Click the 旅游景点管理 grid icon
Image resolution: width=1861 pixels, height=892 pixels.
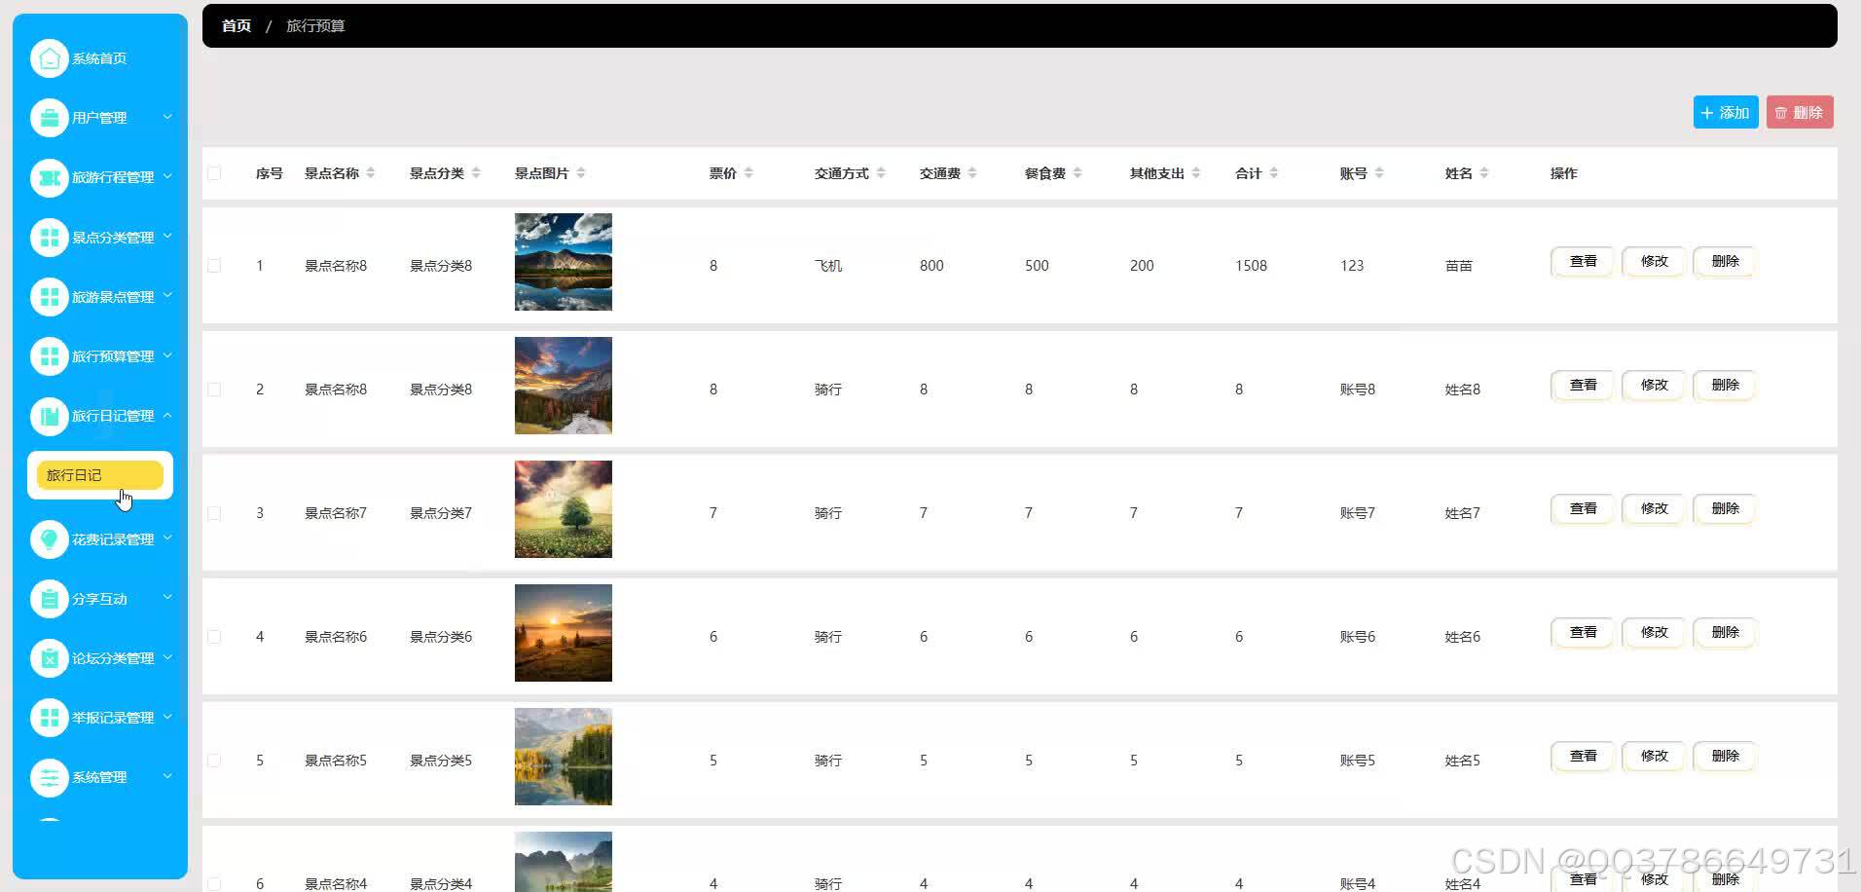(x=49, y=297)
